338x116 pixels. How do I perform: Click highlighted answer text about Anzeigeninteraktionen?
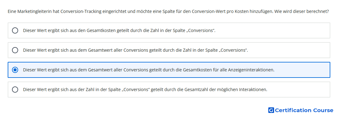click(x=149, y=70)
